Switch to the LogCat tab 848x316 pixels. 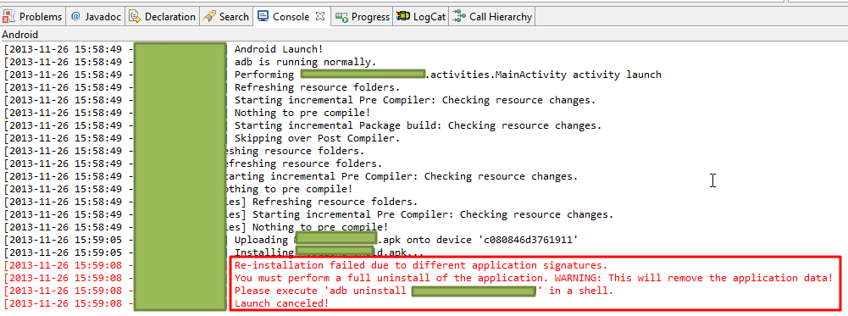tap(421, 17)
